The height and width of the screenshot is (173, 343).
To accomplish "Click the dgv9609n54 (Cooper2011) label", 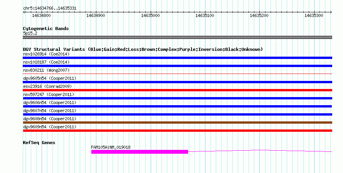I will 50,127.
